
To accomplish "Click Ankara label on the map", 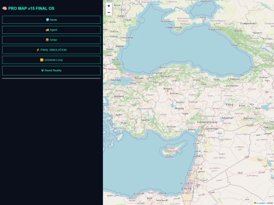I will click(x=167, y=89).
